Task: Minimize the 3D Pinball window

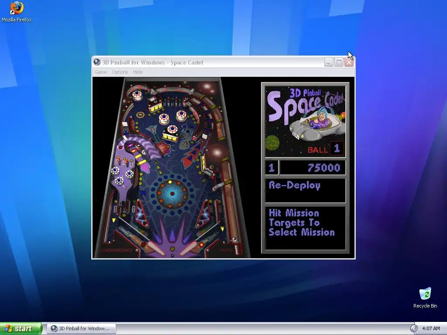Action: coord(329,62)
